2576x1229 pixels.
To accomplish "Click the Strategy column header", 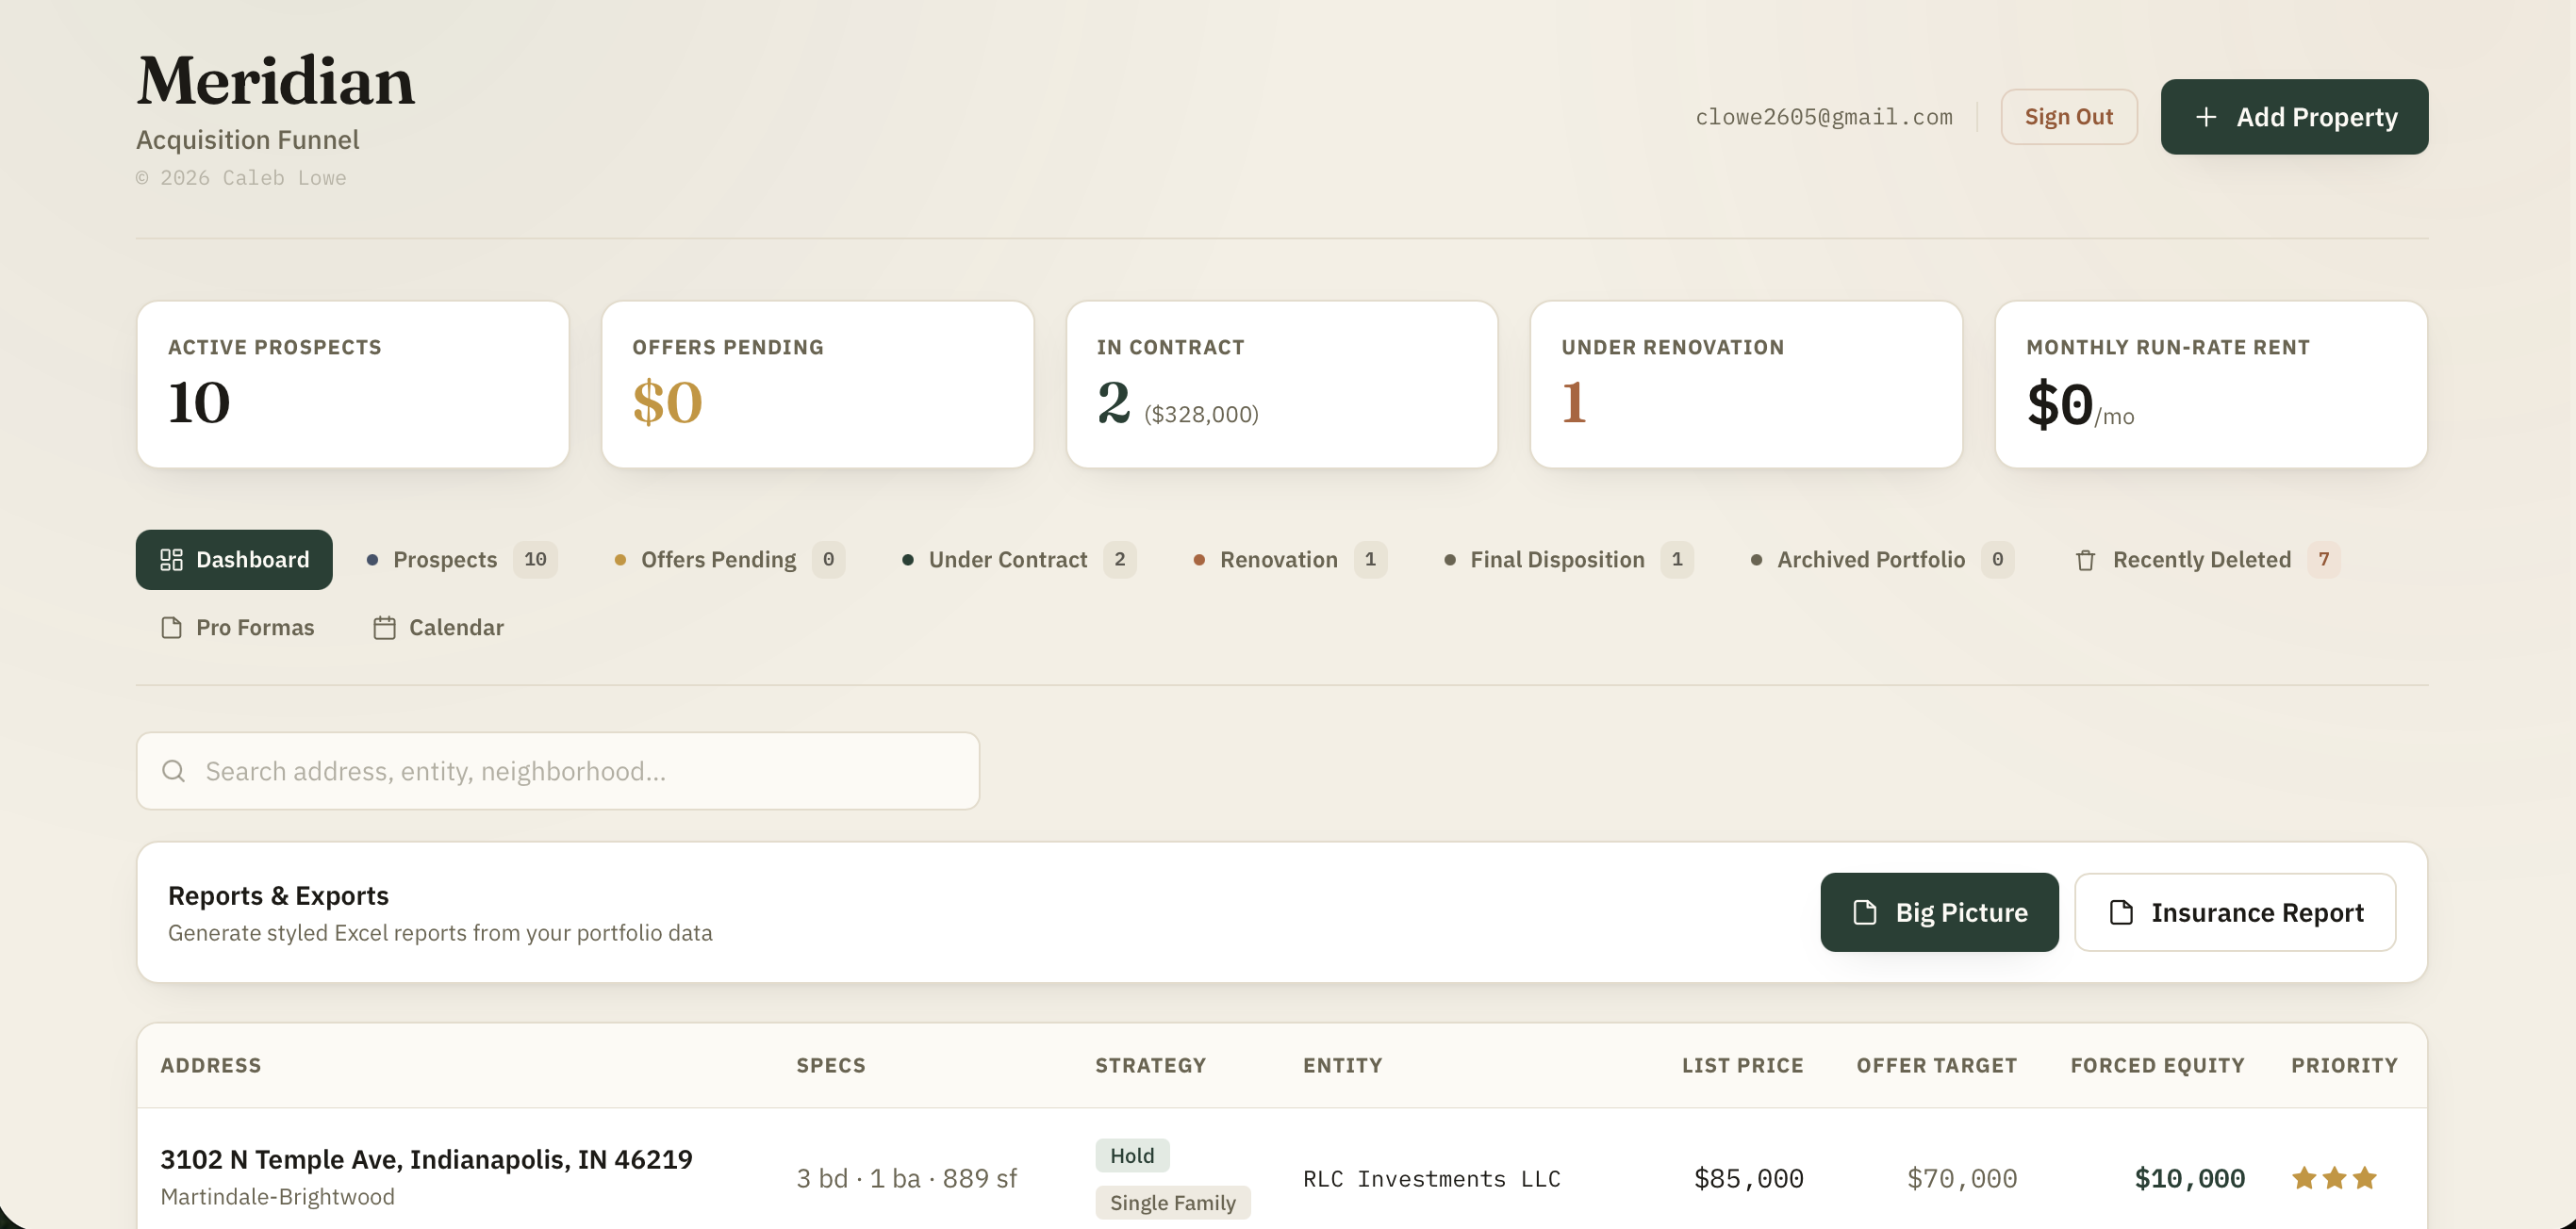I will click(x=1150, y=1065).
